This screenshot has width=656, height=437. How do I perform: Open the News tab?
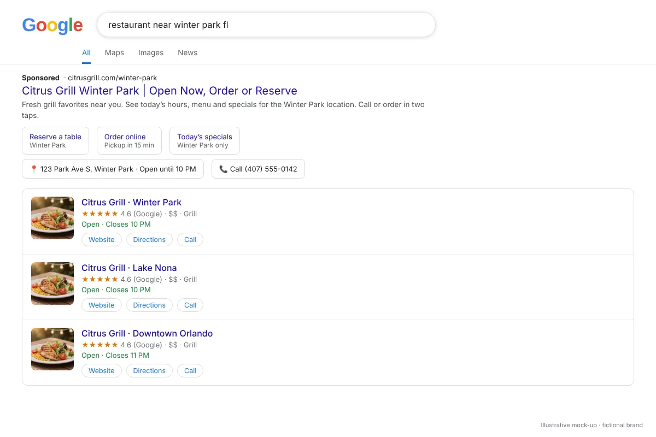click(x=188, y=53)
